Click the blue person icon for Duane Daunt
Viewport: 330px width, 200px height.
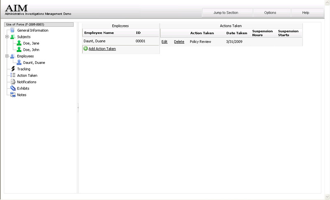[19, 63]
